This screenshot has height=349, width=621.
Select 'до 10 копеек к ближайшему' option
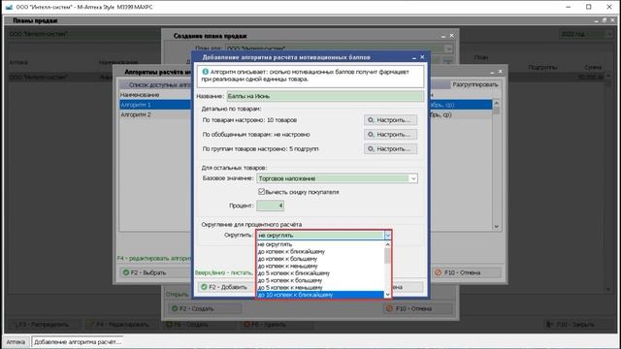coord(320,295)
